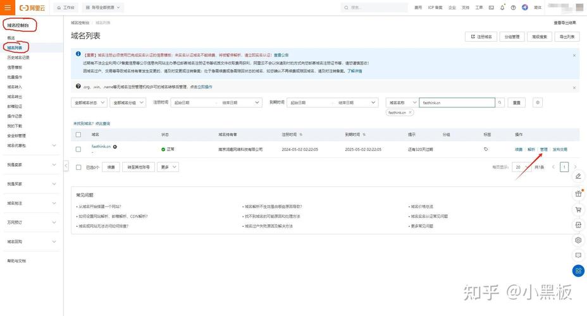Open the 全部域名状态 dropdown
The image size is (587, 316).
pos(89,102)
